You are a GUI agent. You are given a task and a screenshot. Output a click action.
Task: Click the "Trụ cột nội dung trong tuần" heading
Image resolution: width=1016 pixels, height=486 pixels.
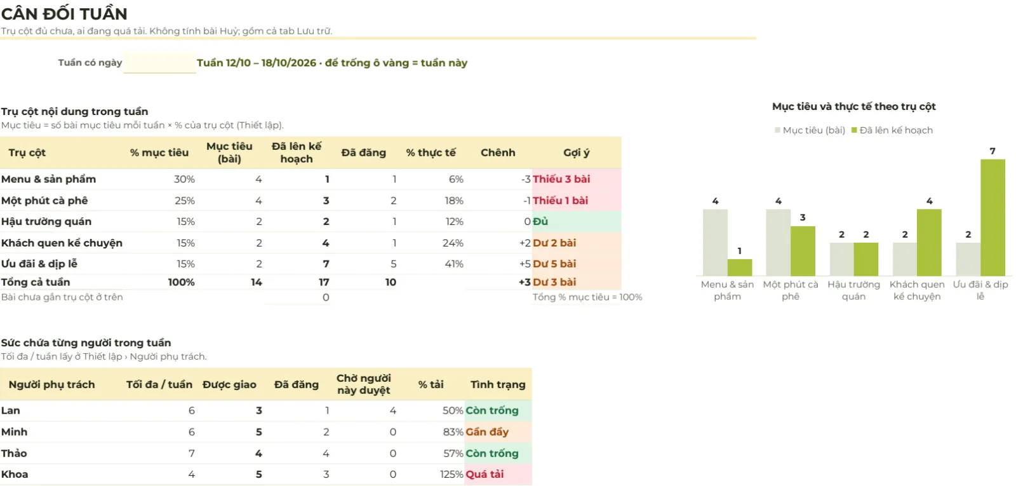click(x=74, y=111)
